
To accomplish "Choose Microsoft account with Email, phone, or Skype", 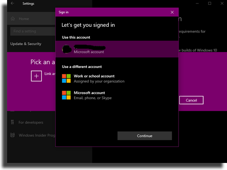I will pos(117,95).
